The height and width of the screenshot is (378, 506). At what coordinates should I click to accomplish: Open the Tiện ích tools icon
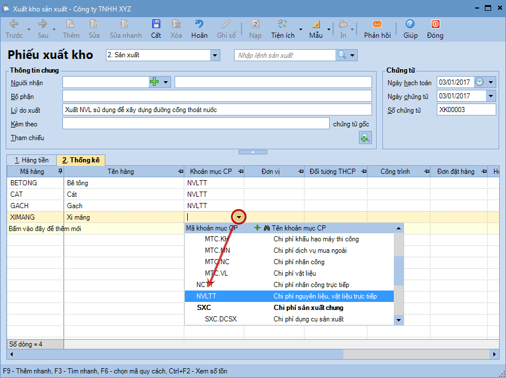(283, 25)
